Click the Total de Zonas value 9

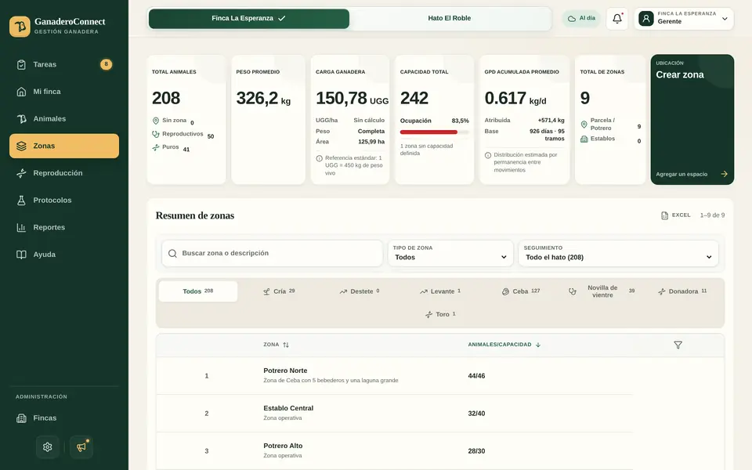(584, 99)
